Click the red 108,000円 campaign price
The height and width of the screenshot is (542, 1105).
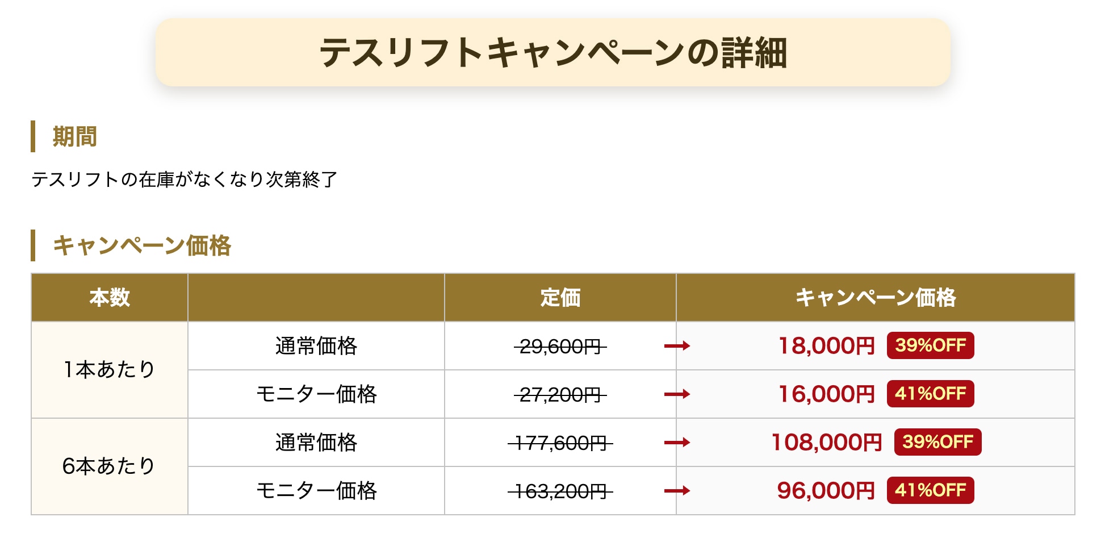(826, 442)
